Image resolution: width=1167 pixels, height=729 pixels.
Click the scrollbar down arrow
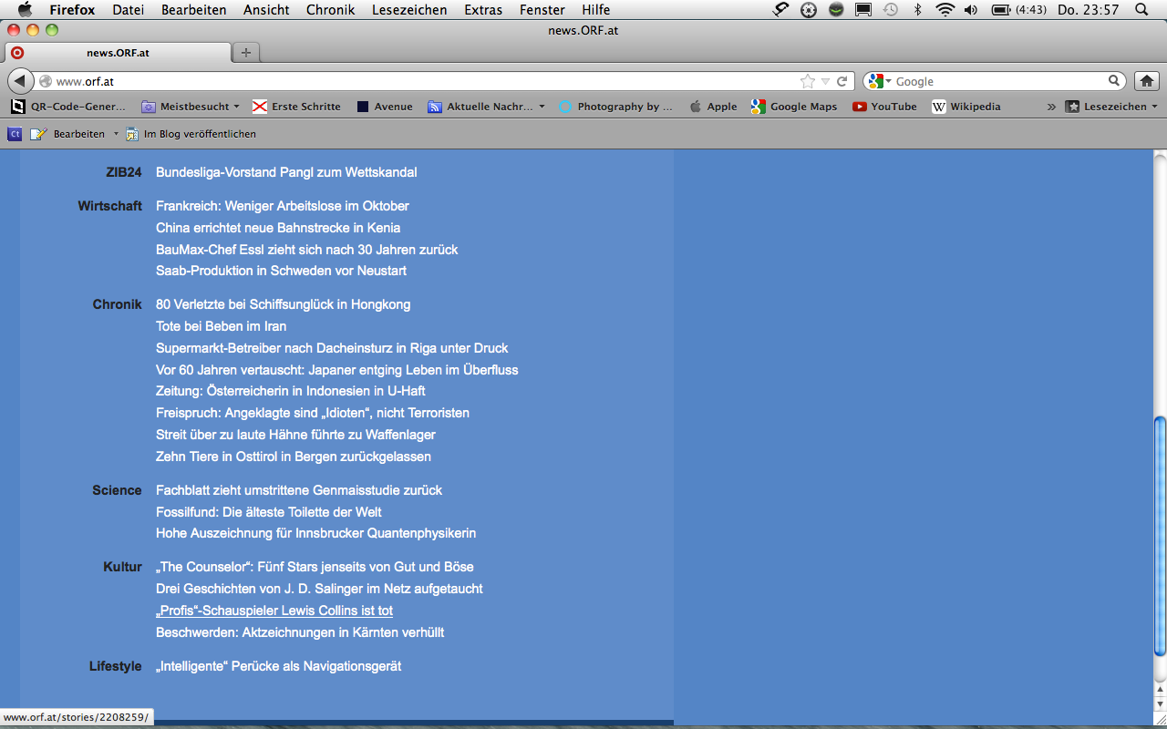tap(1160, 704)
